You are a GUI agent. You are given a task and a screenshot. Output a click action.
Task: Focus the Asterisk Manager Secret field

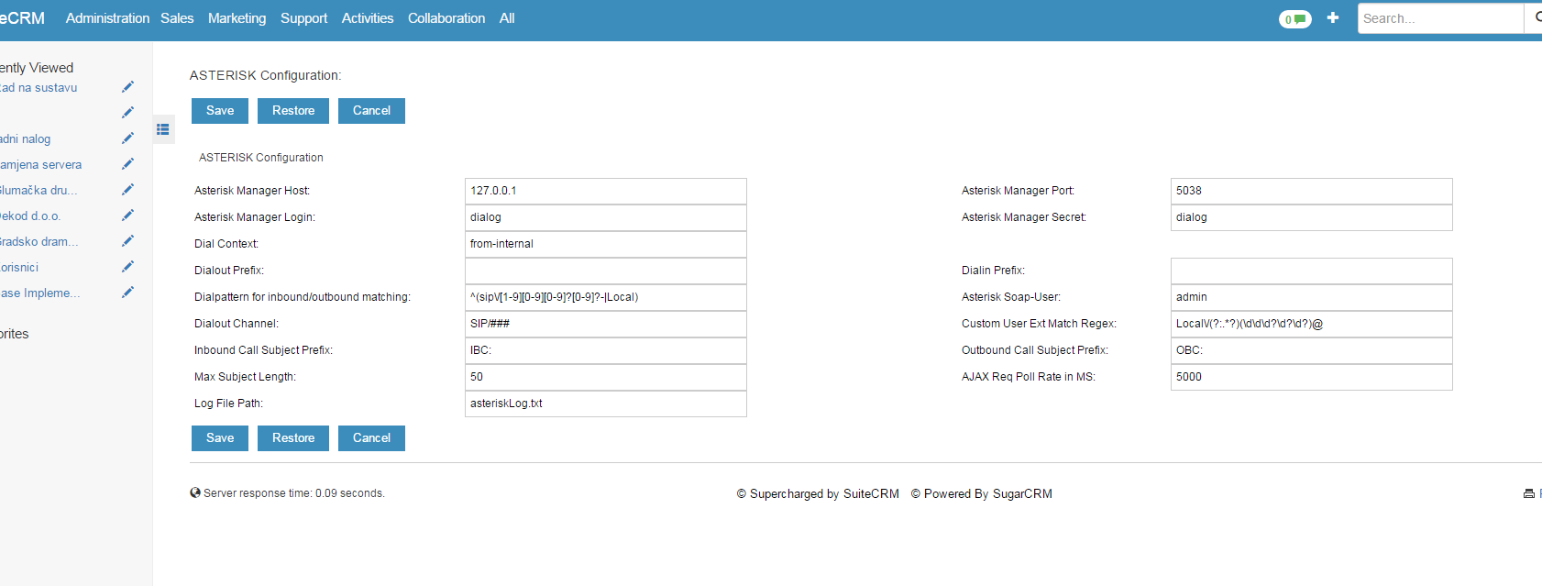point(1312,217)
